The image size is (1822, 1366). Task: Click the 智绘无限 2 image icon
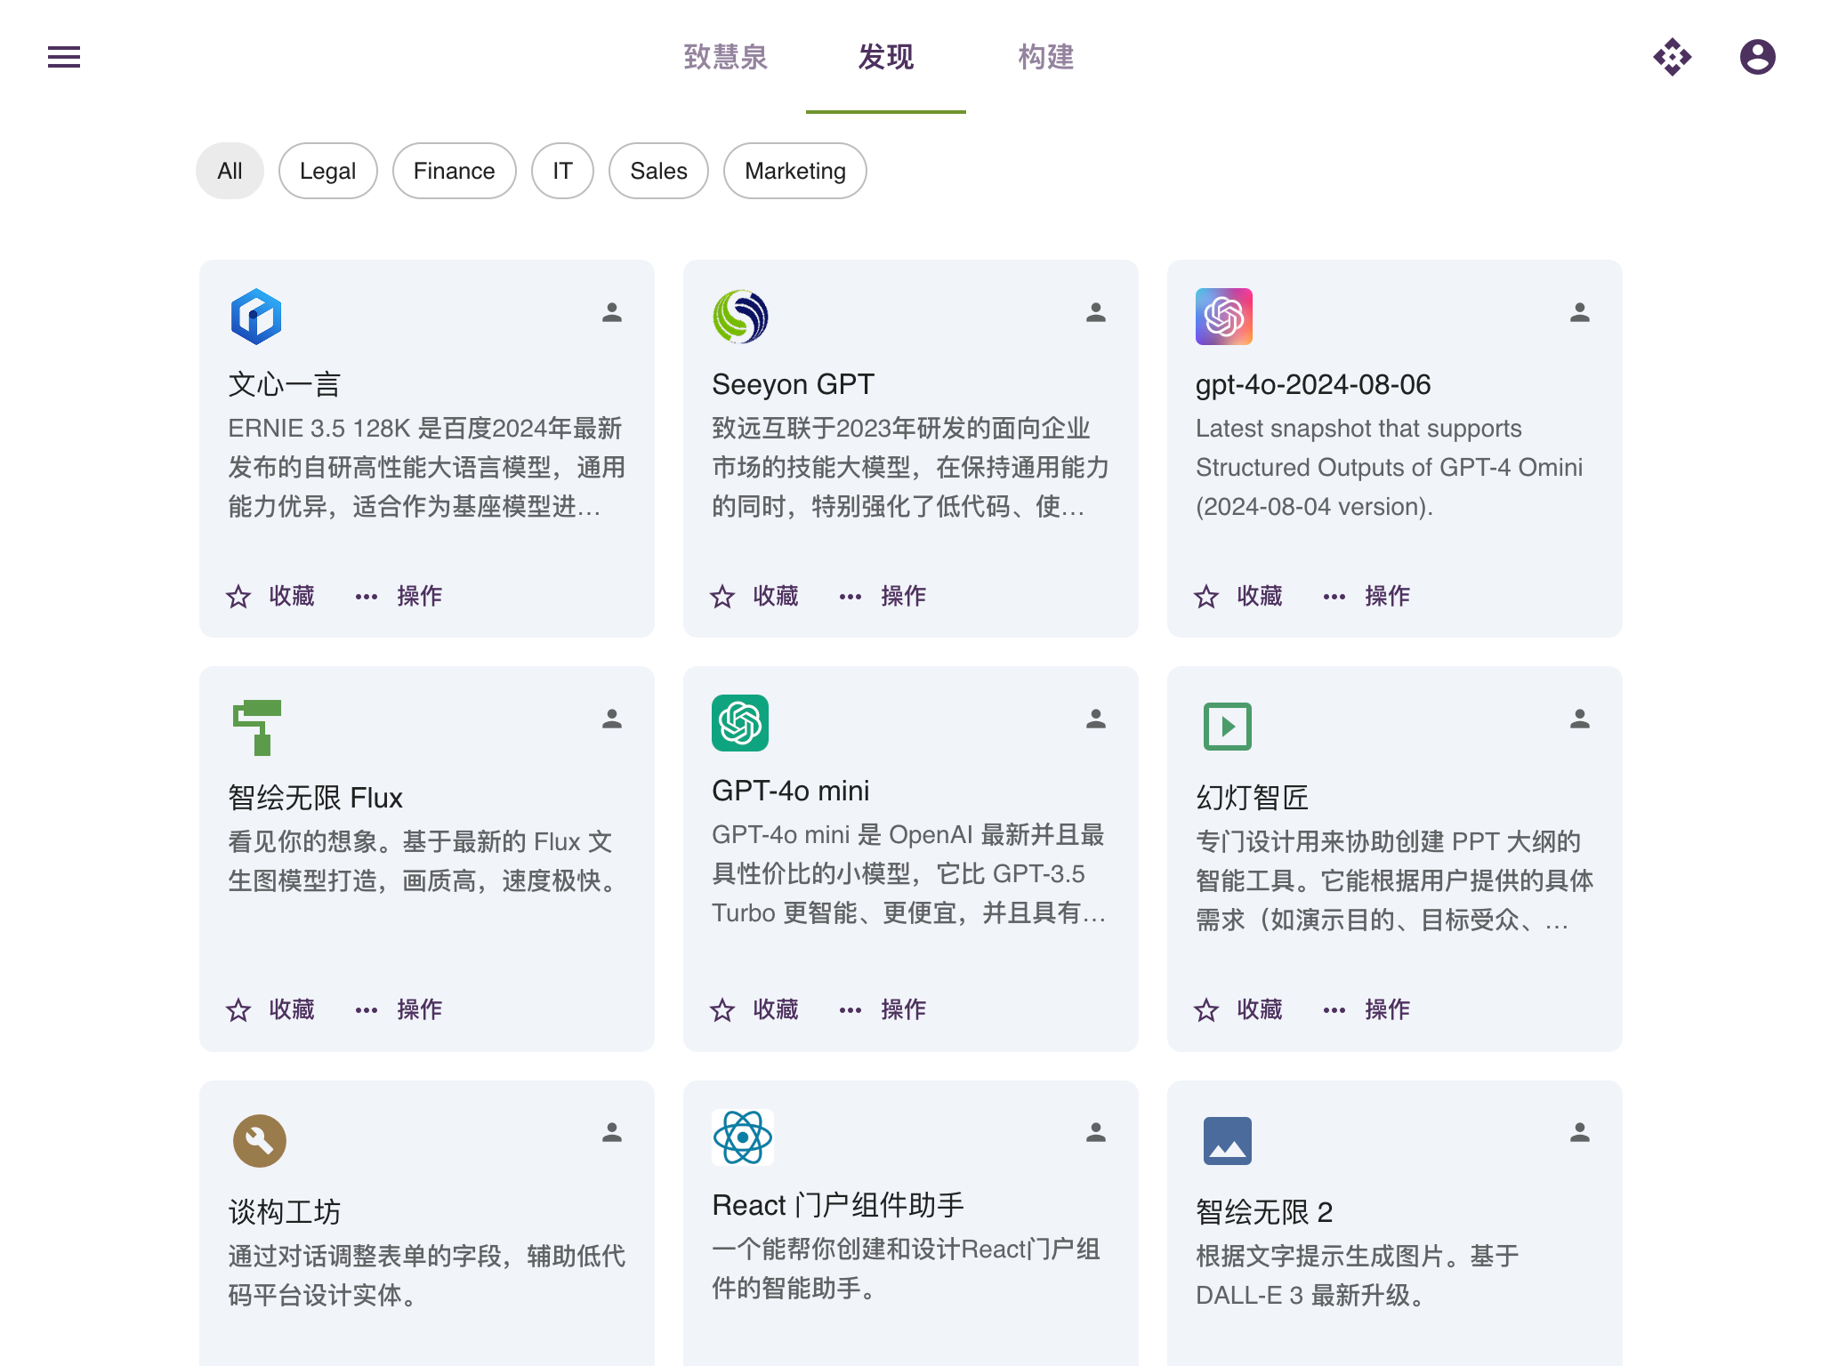(x=1228, y=1141)
